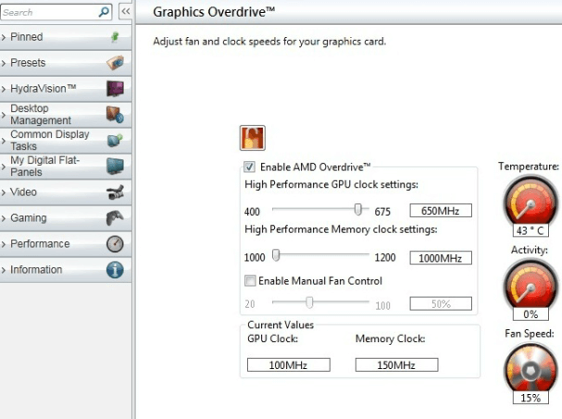Image resolution: width=562 pixels, height=419 pixels.
Task: Open the HydraVision menu item
Action: click(43, 89)
